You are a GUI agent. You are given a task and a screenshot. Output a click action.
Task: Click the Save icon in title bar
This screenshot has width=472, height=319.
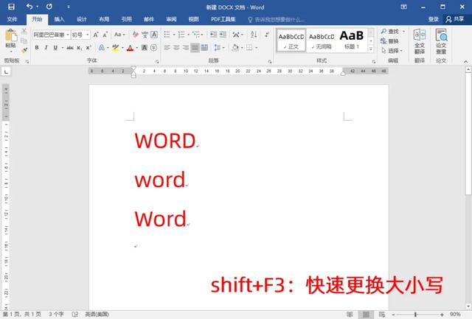(x=11, y=7)
